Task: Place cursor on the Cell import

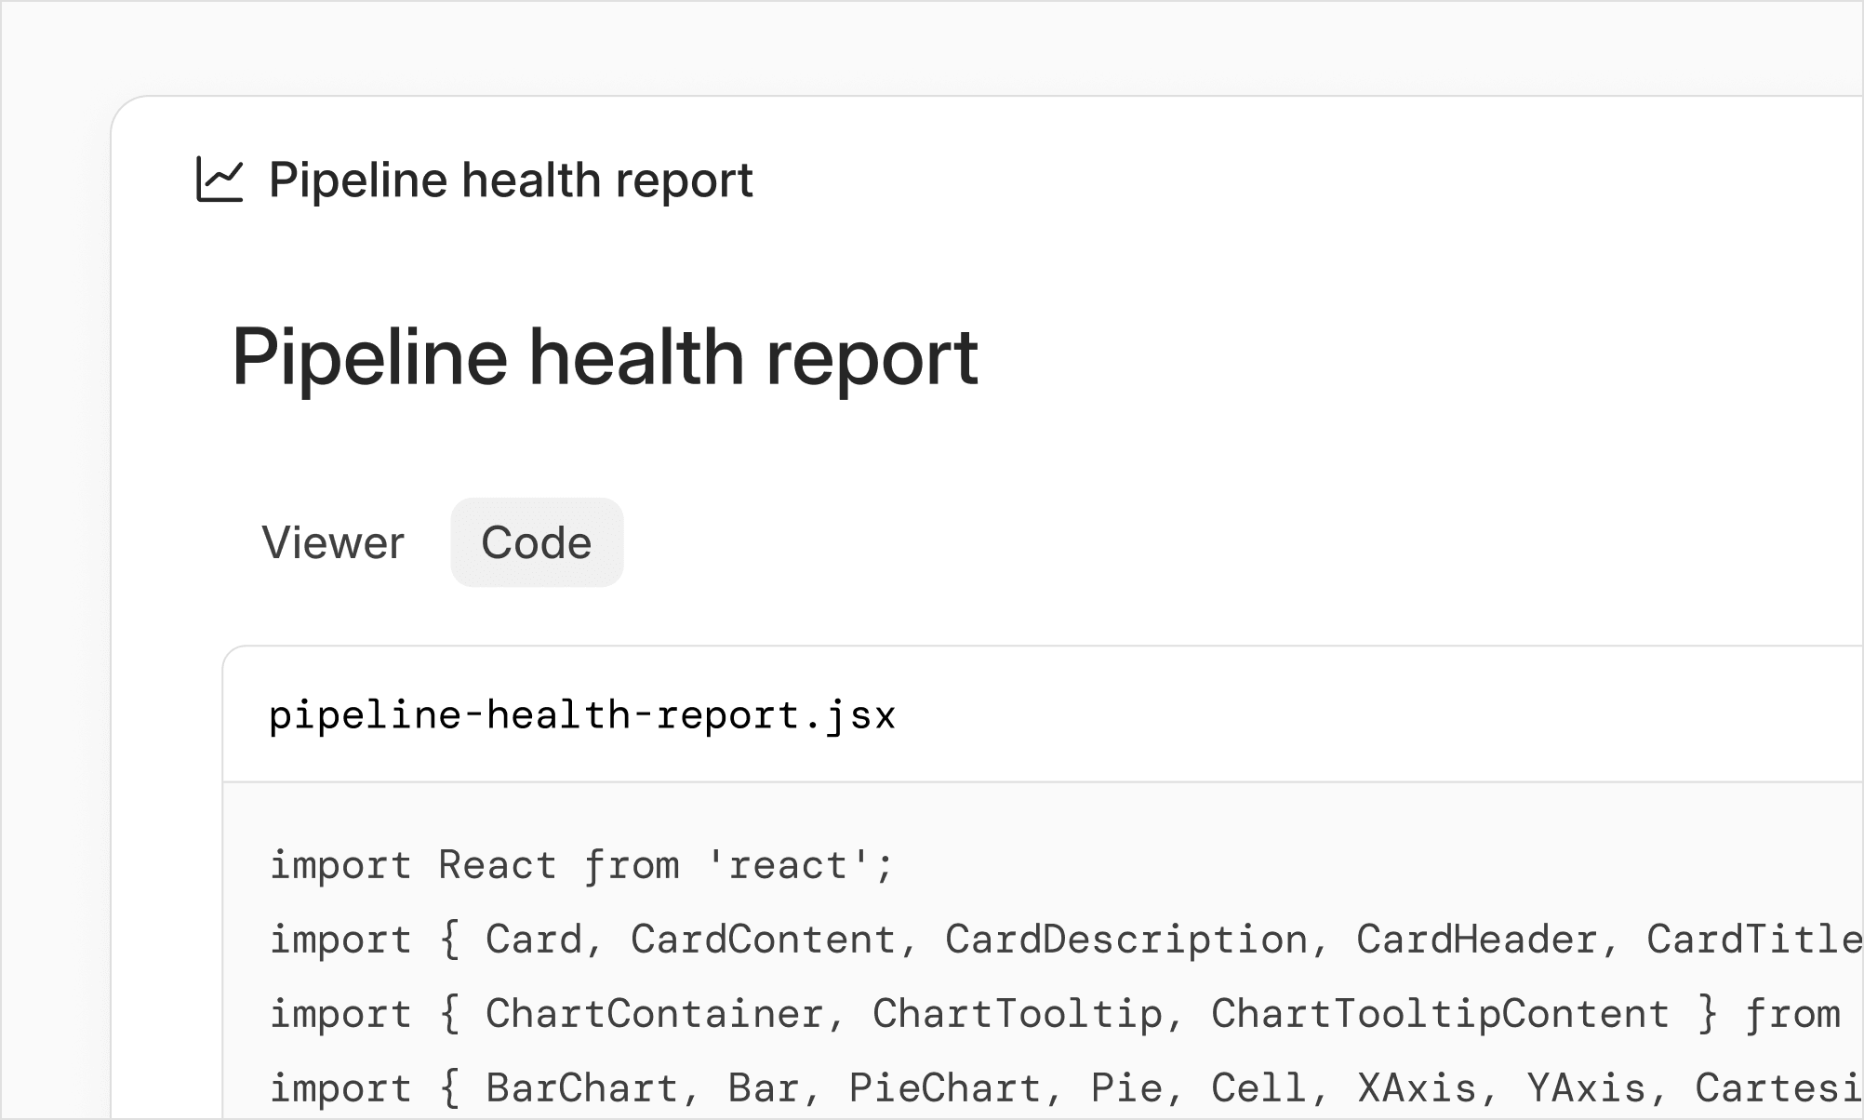Action: pyautogui.click(x=1258, y=1088)
